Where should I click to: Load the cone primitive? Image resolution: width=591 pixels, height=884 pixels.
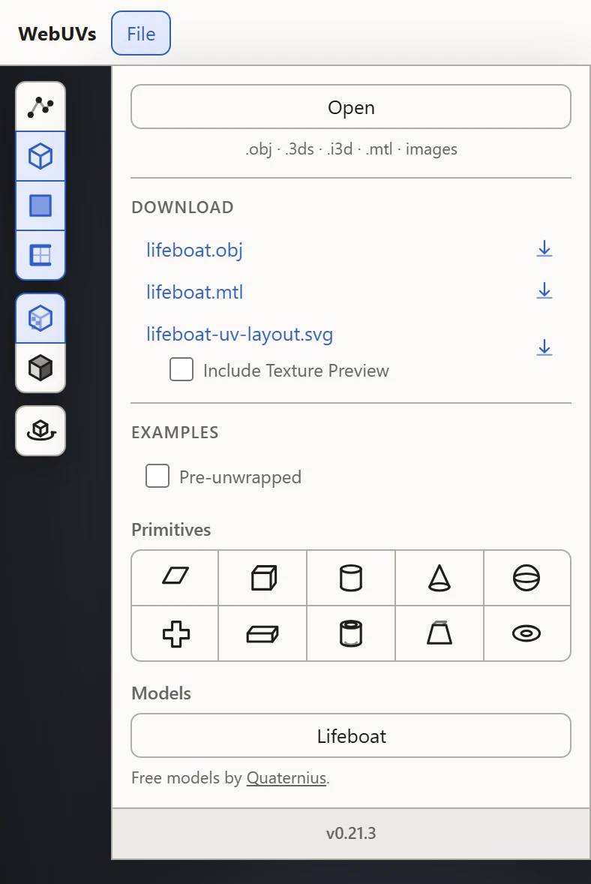click(x=439, y=578)
